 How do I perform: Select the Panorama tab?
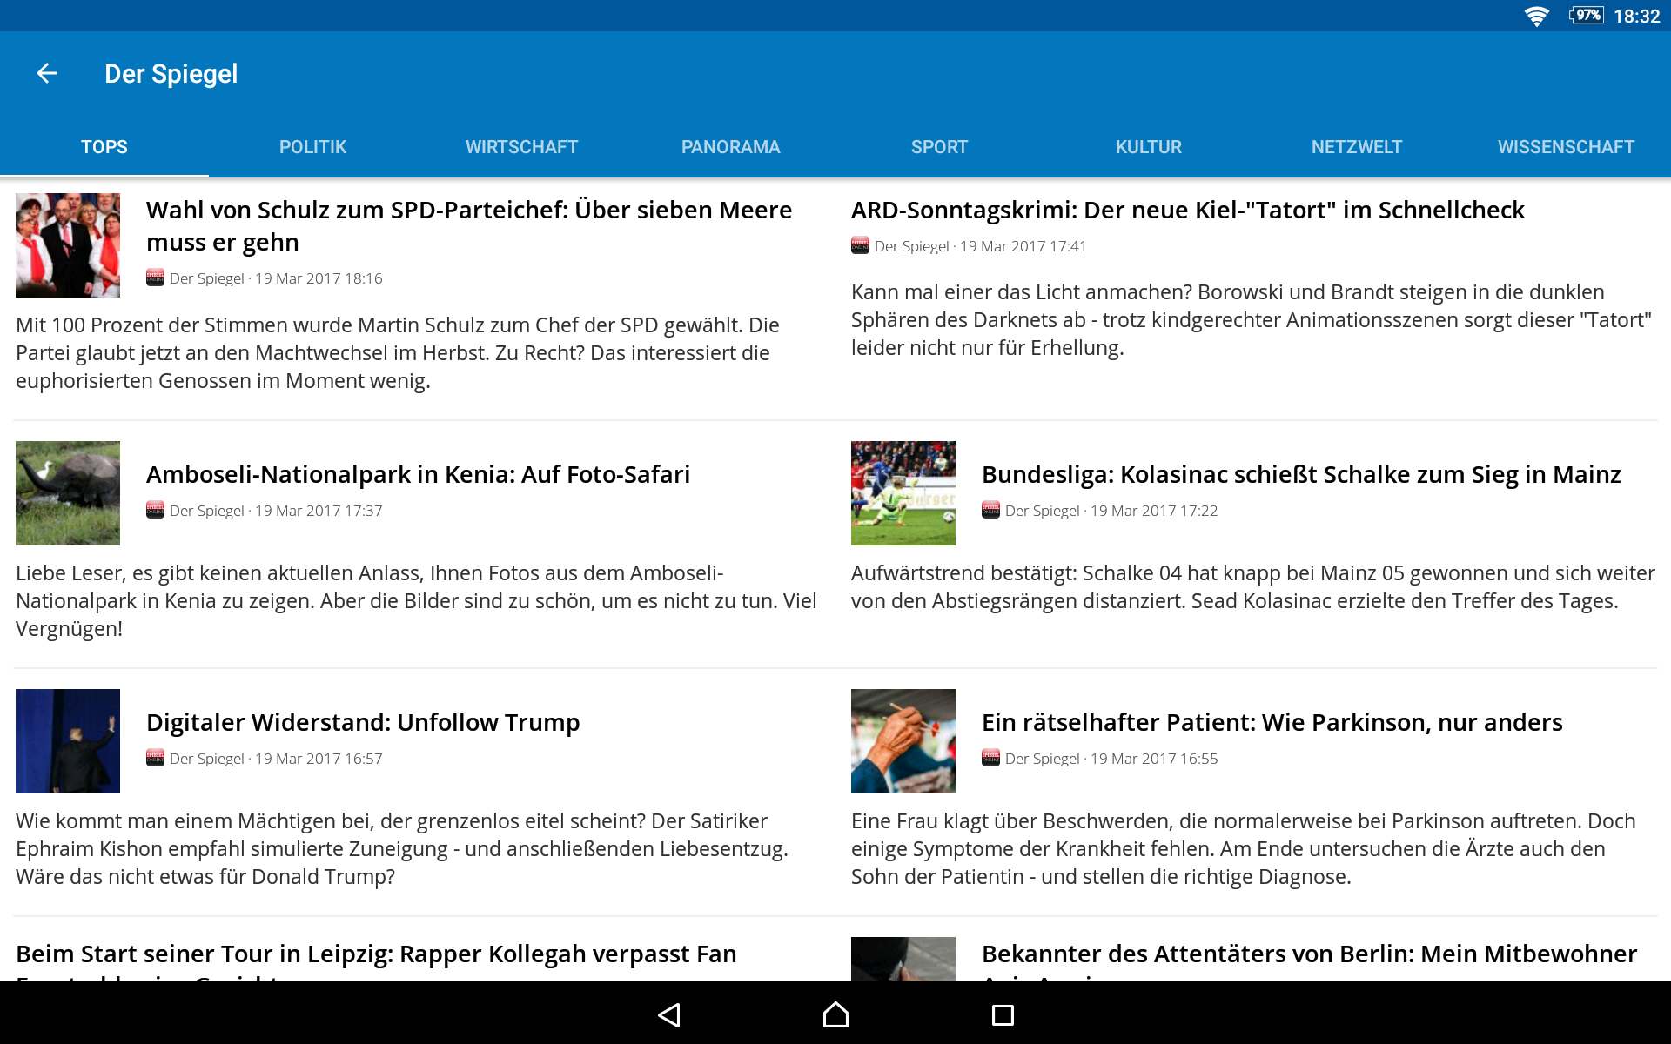click(x=730, y=147)
